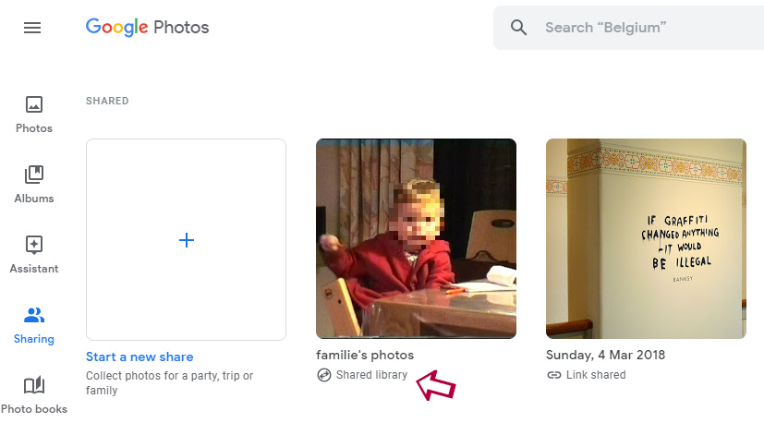The height and width of the screenshot is (423, 764).
Task: Go to the Photos tab label
Action: coord(34,128)
